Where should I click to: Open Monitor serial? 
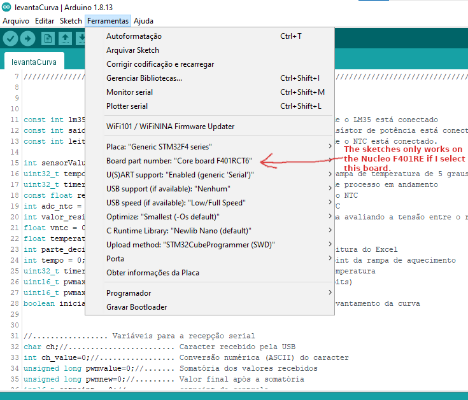(209, 92)
